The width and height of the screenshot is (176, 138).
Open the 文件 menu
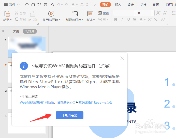[x=12, y=5]
